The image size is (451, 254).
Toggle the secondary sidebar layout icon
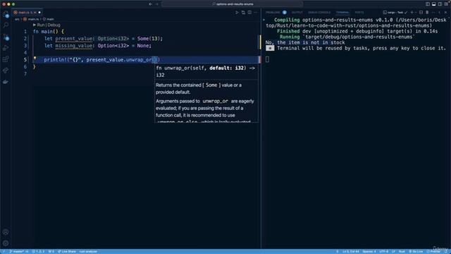tap(440, 4)
